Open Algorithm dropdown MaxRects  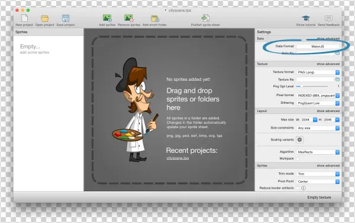click(318, 152)
